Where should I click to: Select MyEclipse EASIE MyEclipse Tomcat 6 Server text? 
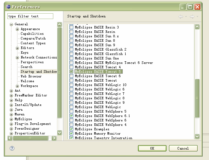point(114,63)
